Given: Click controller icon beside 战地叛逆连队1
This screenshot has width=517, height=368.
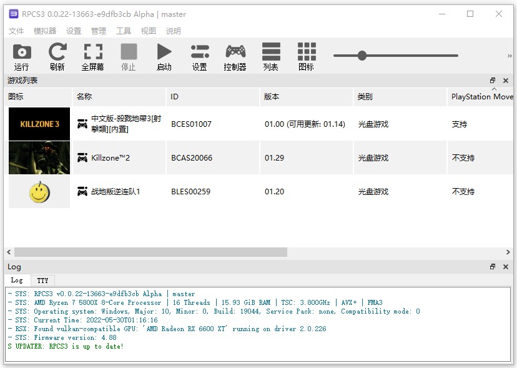Looking at the screenshot, I should (82, 191).
